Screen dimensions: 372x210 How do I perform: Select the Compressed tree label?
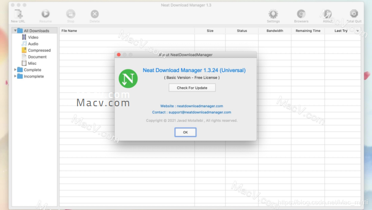(39, 50)
